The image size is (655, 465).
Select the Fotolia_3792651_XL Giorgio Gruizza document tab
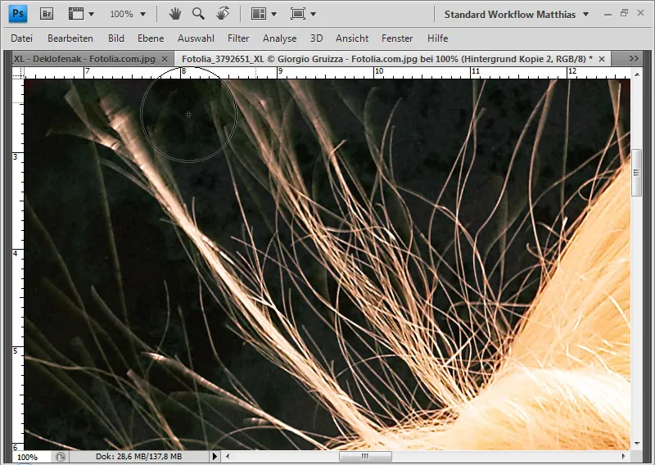tap(386, 59)
